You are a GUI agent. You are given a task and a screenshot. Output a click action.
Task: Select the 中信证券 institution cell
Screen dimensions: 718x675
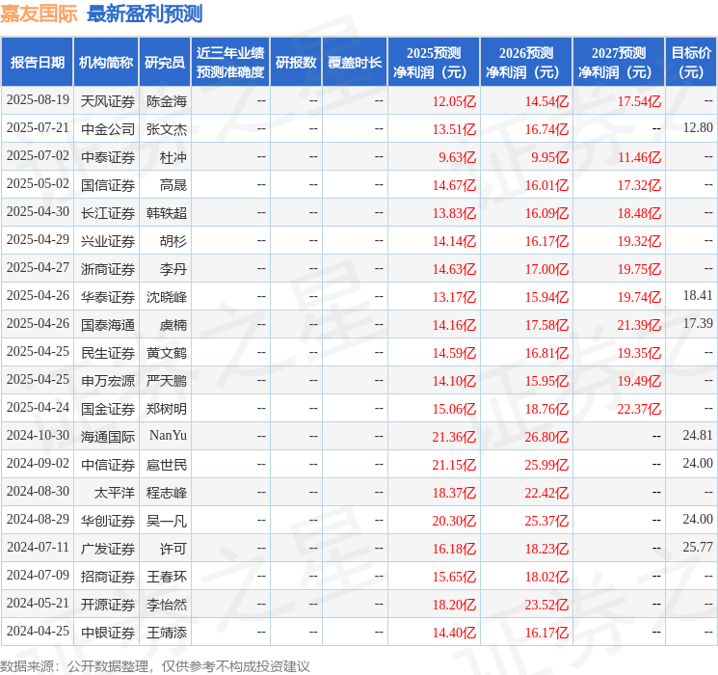point(108,465)
